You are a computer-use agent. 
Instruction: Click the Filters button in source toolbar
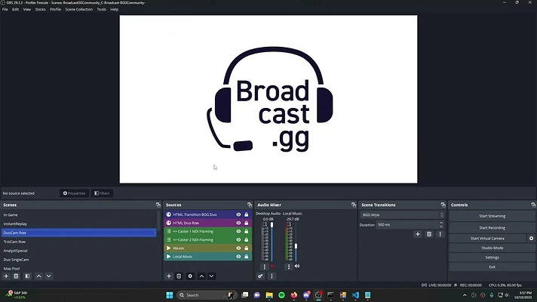(x=102, y=193)
